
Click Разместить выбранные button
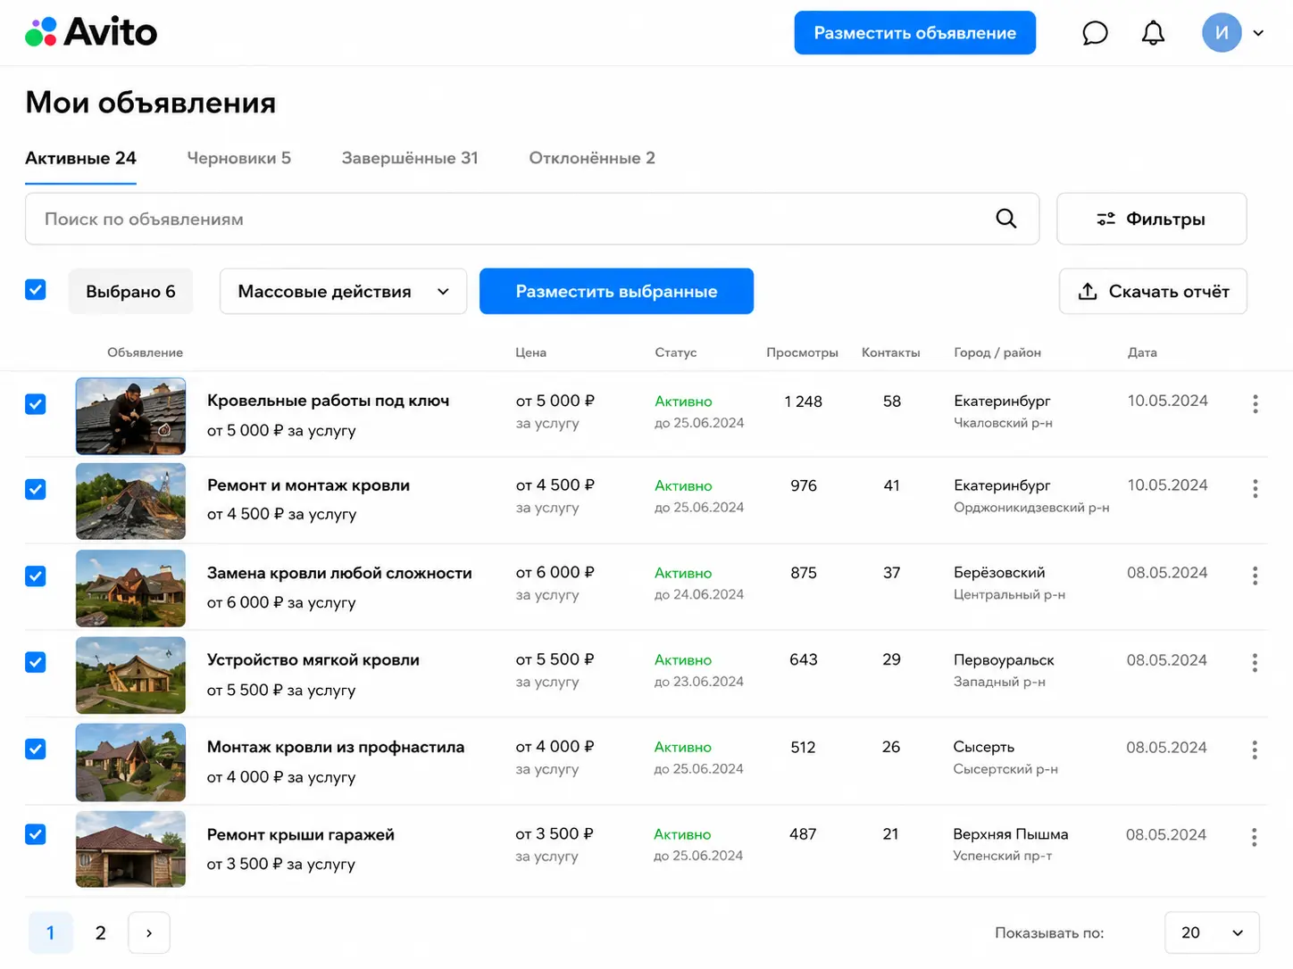click(616, 292)
